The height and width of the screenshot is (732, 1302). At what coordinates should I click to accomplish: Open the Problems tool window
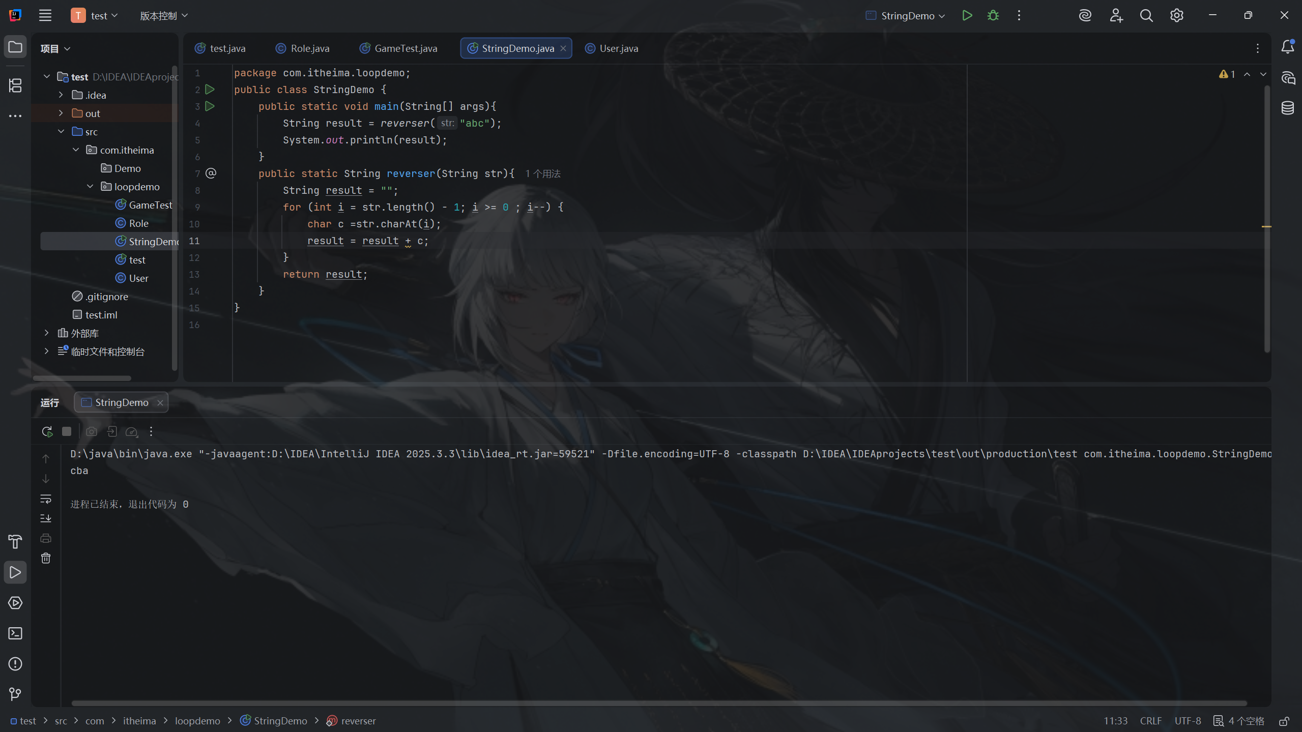[x=15, y=664]
